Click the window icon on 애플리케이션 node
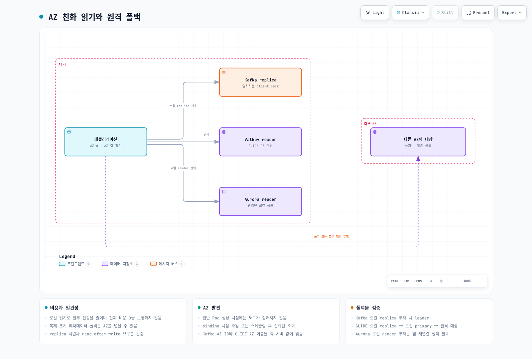 point(69,132)
